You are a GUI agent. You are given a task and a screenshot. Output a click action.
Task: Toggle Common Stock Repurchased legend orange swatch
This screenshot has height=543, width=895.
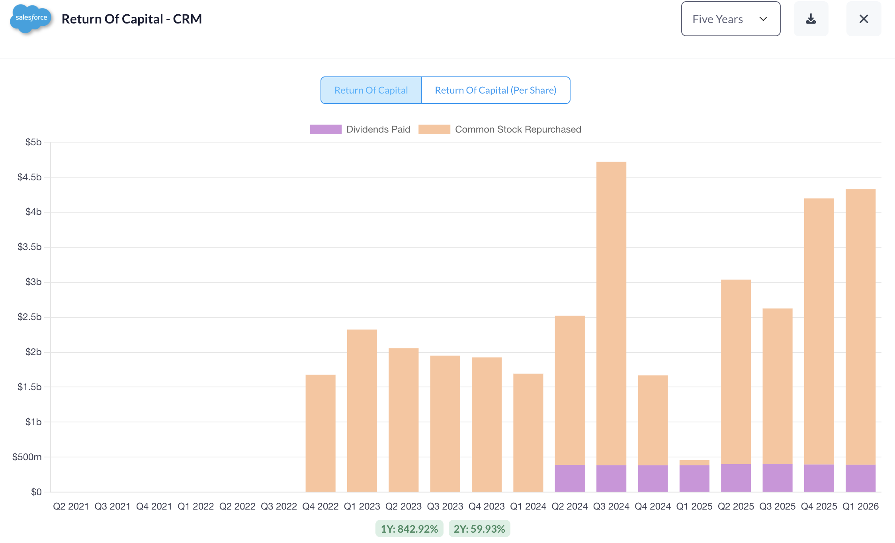pos(434,129)
